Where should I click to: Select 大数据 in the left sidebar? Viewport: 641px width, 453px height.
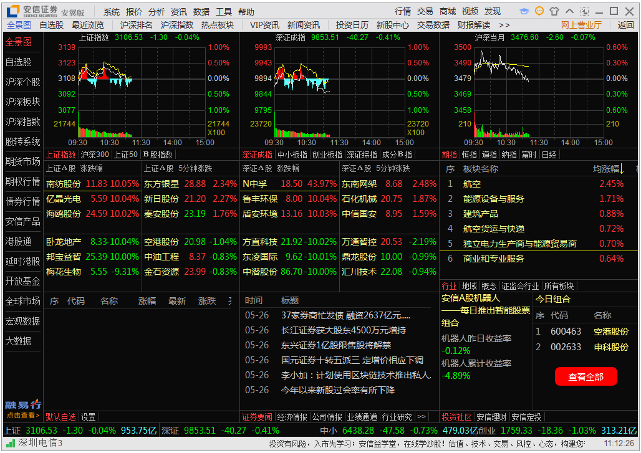(x=19, y=341)
